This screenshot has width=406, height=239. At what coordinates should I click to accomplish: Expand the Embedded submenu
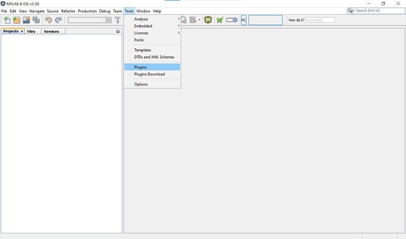pos(152,26)
